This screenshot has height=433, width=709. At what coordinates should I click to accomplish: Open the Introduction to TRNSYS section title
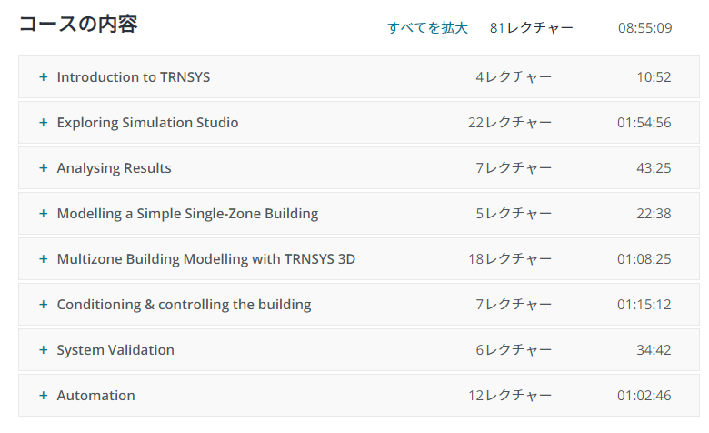(x=134, y=77)
